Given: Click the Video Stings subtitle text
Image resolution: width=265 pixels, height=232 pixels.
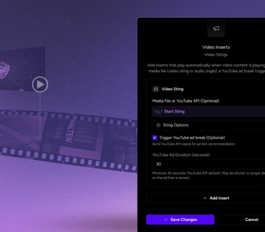Looking at the screenshot, I should click(216, 55).
